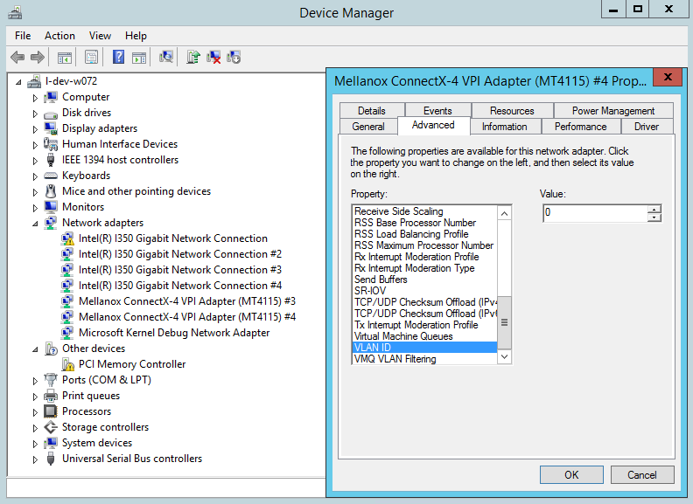Image resolution: width=693 pixels, height=504 pixels.
Task: Increase the VLAN ID value with up spinner
Action: (654, 209)
